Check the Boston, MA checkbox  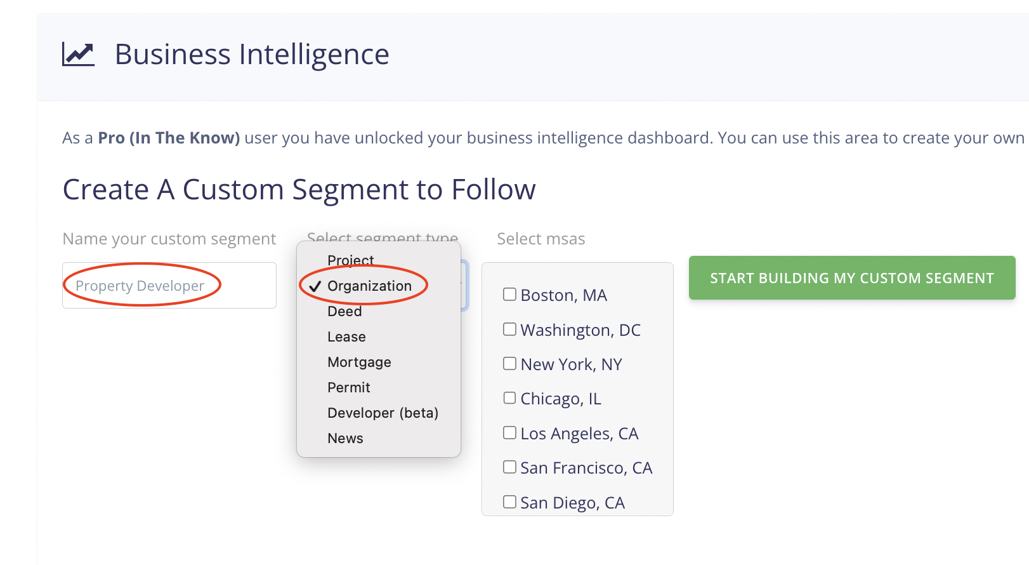click(509, 295)
